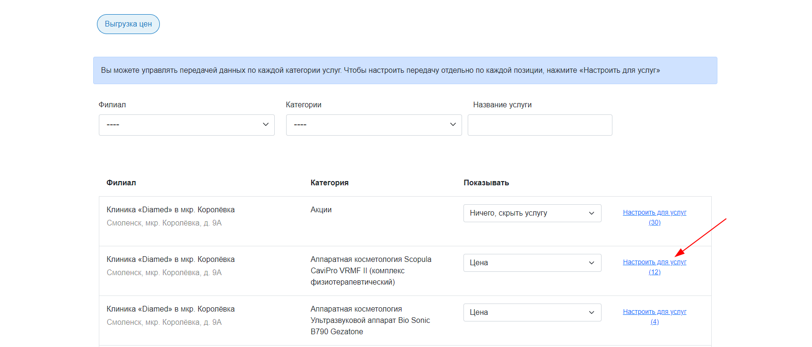Open the «Филиал» filter dropdown
The width and height of the screenshot is (812, 347).
(186, 125)
